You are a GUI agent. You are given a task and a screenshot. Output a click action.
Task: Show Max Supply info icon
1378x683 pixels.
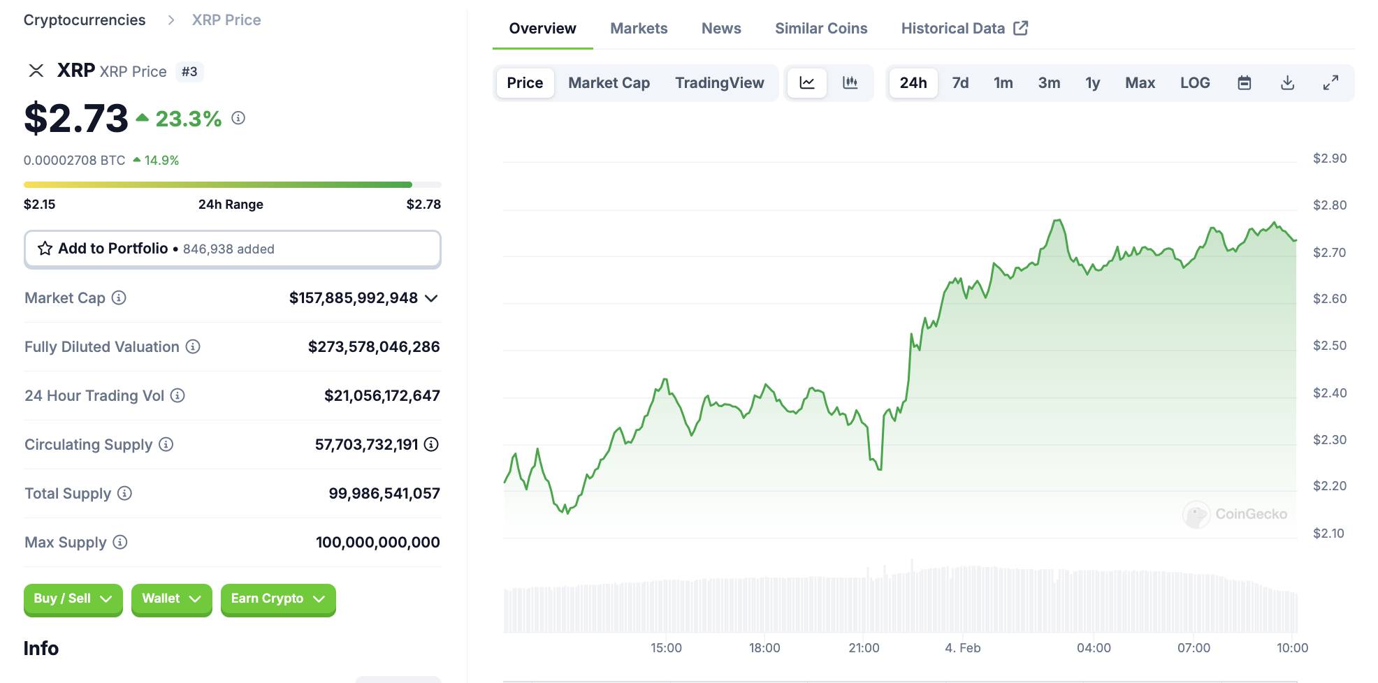(120, 542)
